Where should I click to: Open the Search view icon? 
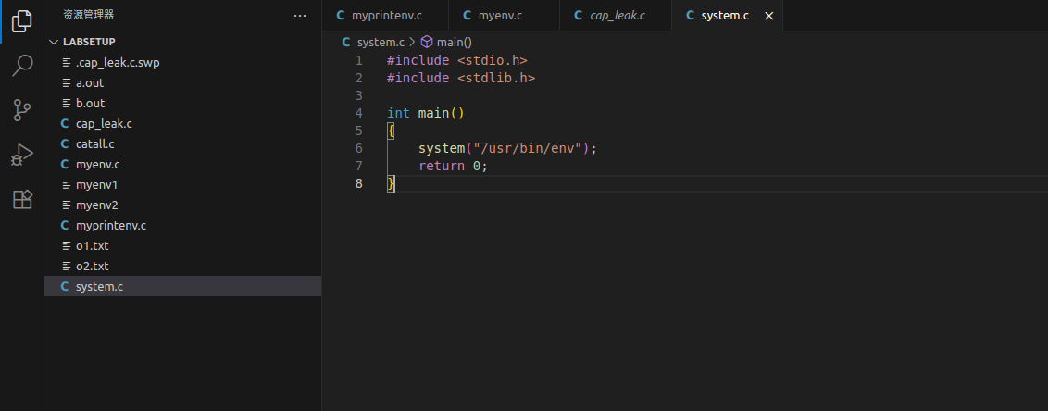click(x=22, y=66)
